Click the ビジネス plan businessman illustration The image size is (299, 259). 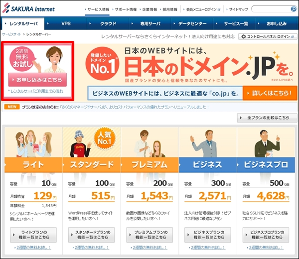[205, 143]
